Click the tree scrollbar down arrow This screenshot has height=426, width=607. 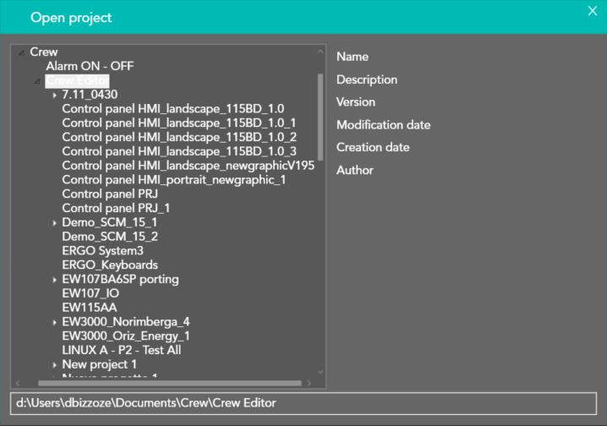320,371
